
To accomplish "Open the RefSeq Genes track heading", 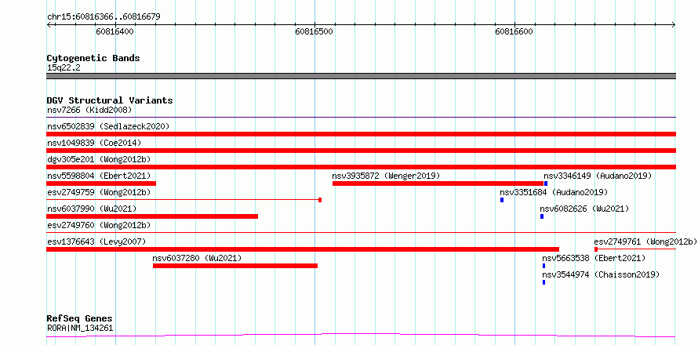I will pyautogui.click(x=79, y=318).
